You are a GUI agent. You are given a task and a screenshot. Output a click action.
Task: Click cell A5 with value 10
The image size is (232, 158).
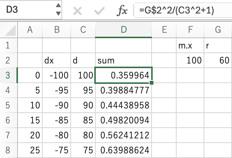coord(30,105)
